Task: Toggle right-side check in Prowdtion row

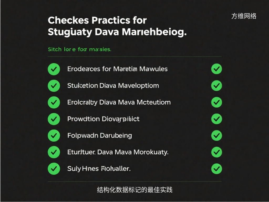Action: 216,119
